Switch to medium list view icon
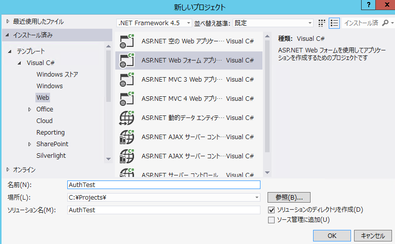Viewport: 395px width, 244px height. coord(334,23)
